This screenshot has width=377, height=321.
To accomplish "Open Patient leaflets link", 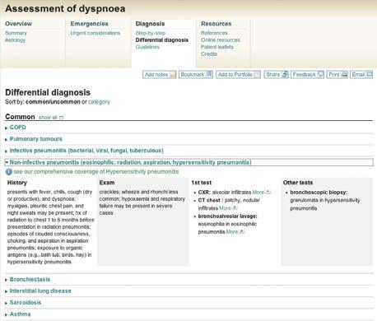I will (217, 47).
